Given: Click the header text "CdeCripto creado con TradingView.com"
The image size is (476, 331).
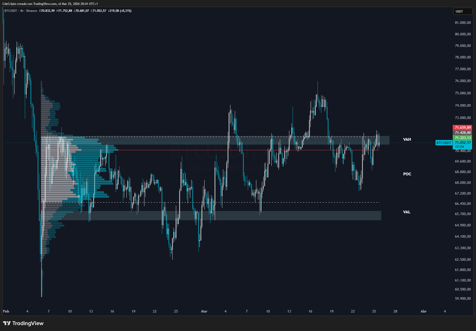Looking at the screenshot, I should click(29, 4).
